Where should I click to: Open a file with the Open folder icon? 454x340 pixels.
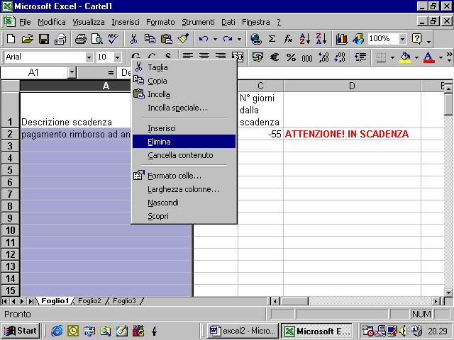[27, 39]
